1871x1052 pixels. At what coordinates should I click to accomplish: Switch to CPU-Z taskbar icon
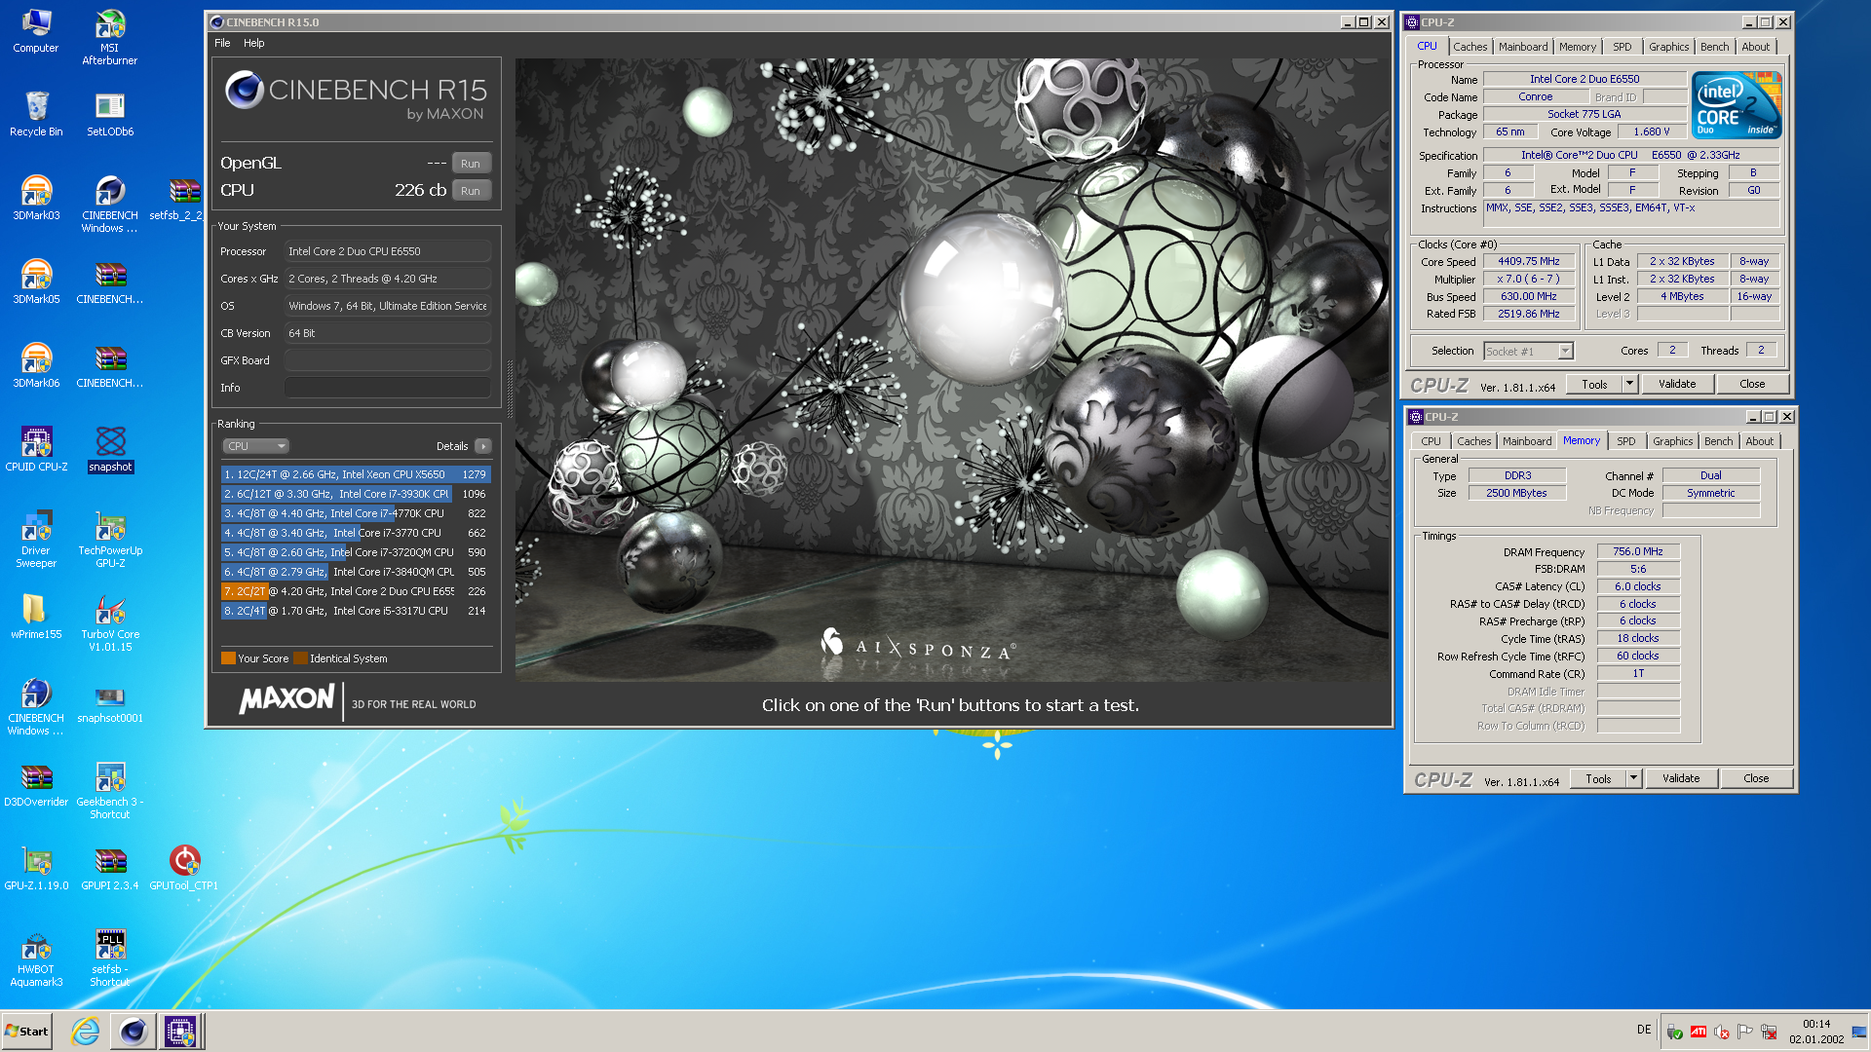click(180, 1031)
